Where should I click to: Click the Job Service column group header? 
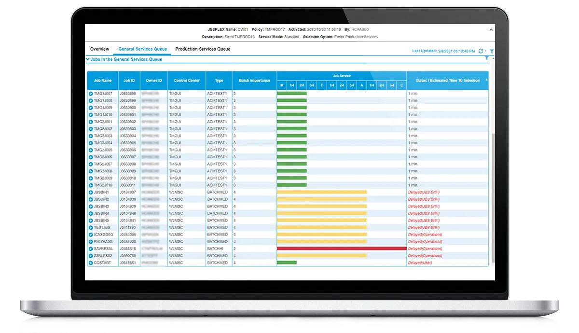pyautogui.click(x=342, y=76)
